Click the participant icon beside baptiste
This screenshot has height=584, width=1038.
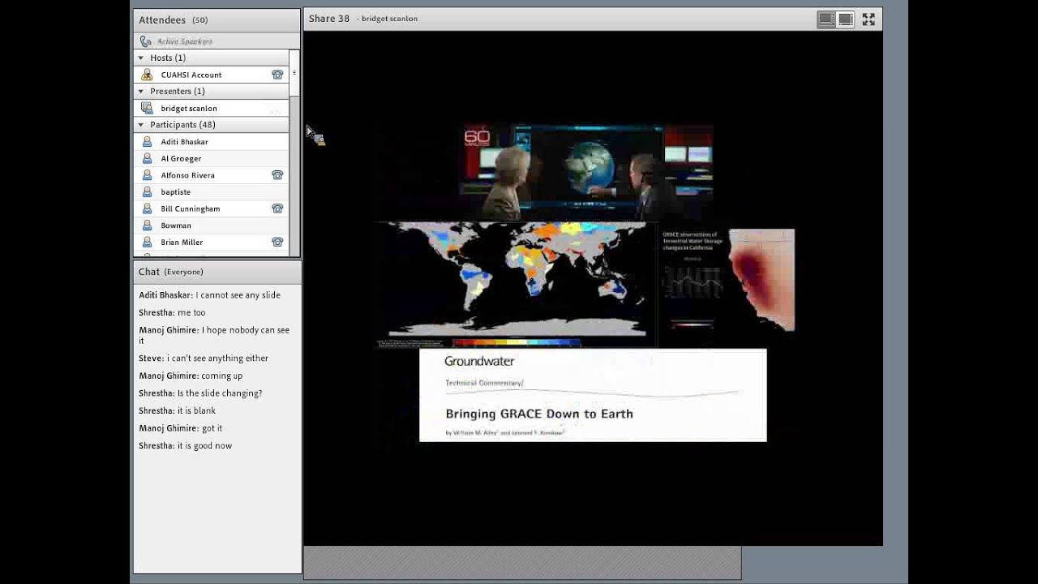[147, 192]
